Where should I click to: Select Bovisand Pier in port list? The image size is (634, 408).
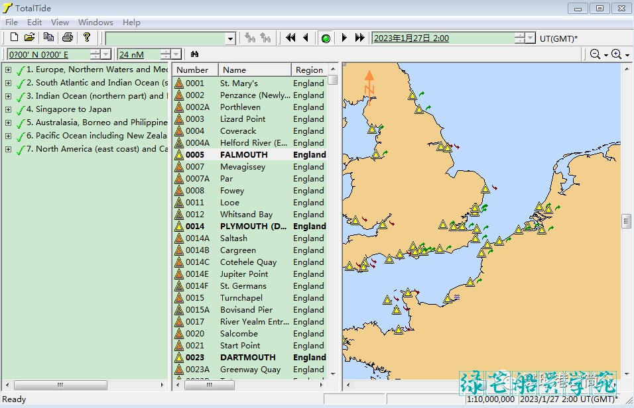(246, 310)
